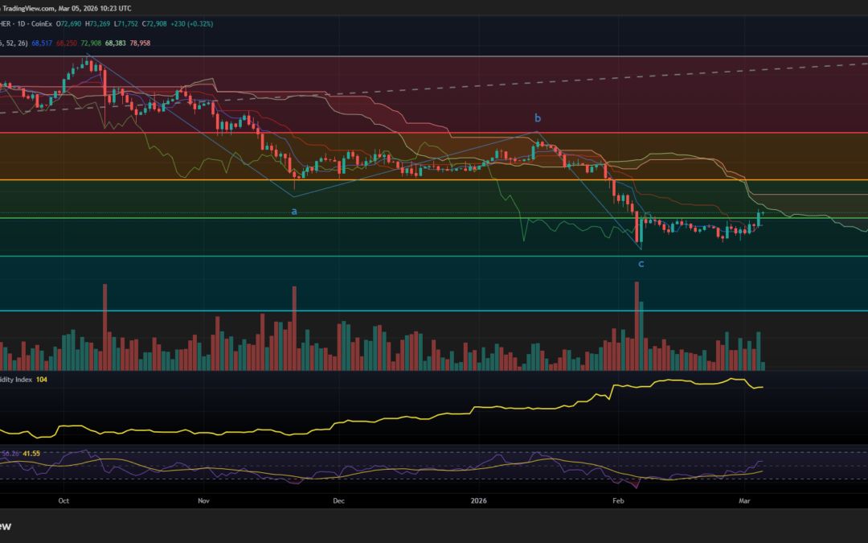Select the Elliott wave label a
Viewport: 868px width, 543px height.
(294, 211)
